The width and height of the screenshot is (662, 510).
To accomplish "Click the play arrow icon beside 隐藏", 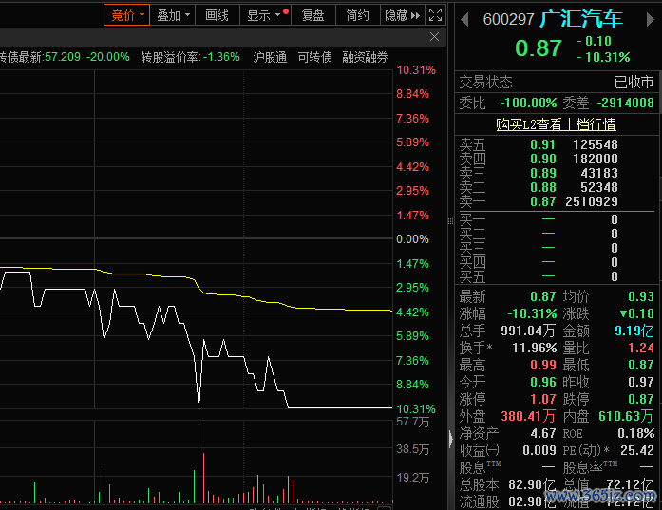I will pos(415,15).
